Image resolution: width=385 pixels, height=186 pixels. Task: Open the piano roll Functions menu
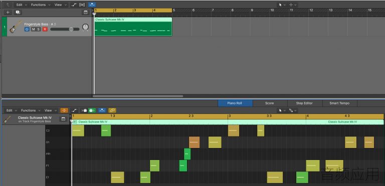pyautogui.click(x=30, y=110)
